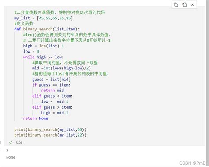
Task: Click the 'print(binary_search(my_list,22))' line
Action: point(50,135)
